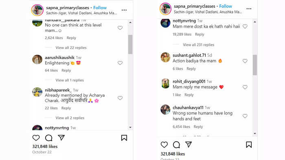Open three-dot options menu on right post
Screen dimensions: 285x160
(x=249, y=9)
